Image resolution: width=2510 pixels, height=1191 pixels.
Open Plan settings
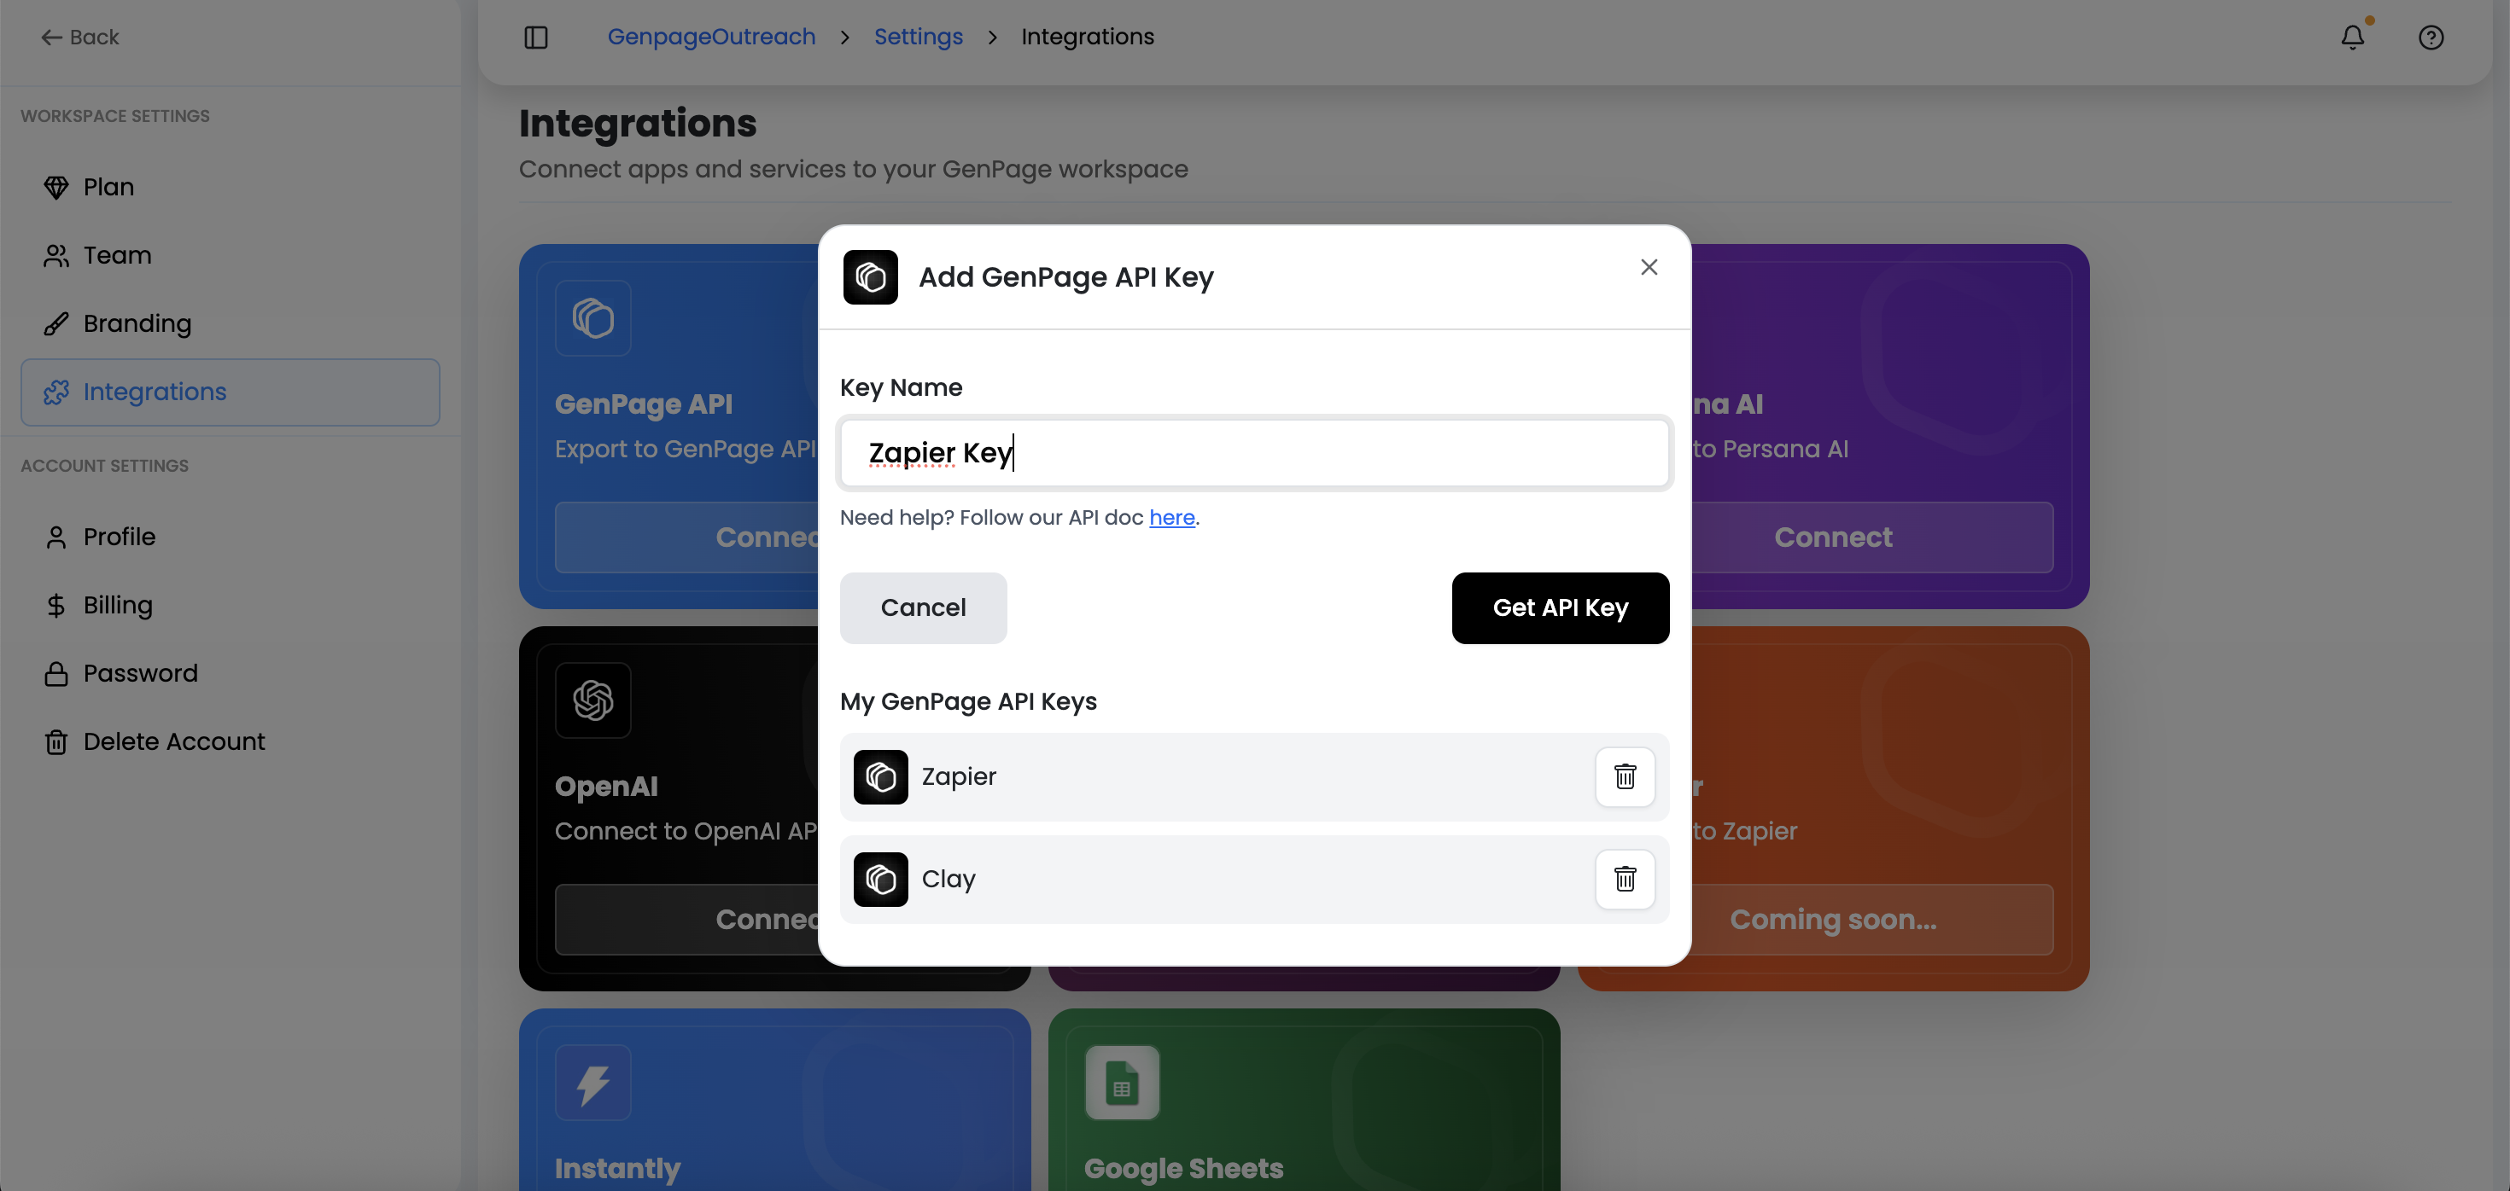point(230,187)
